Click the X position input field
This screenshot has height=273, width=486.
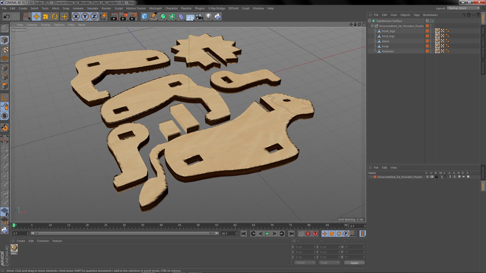click(305, 247)
